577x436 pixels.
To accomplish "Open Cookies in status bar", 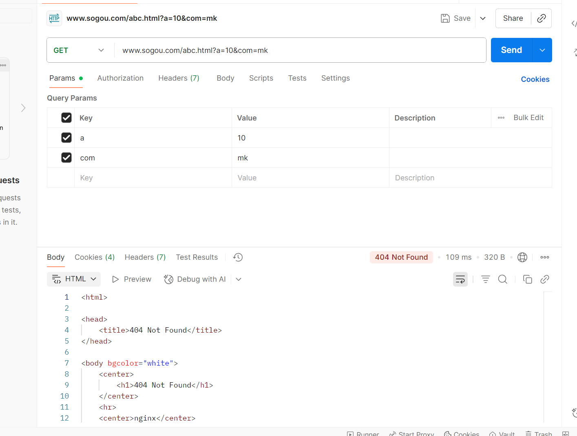I will point(462,434).
